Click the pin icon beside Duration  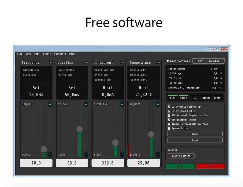[x=86, y=62]
